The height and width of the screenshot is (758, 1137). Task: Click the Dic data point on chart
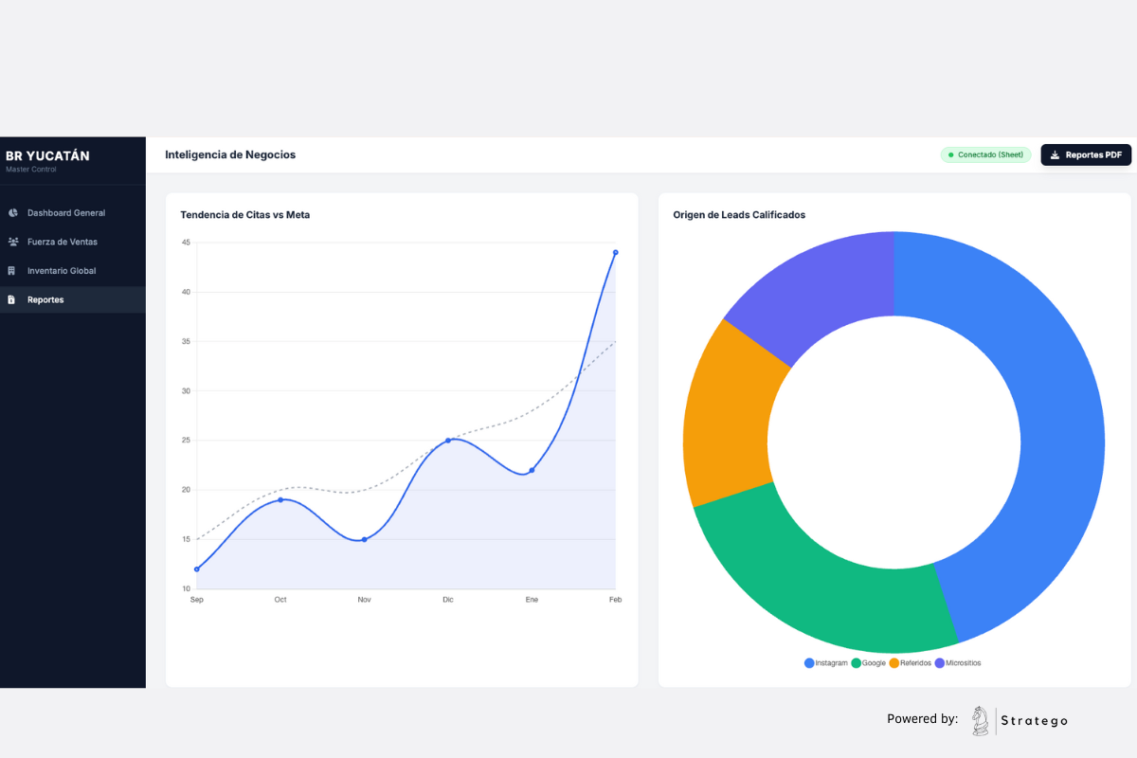tap(448, 441)
